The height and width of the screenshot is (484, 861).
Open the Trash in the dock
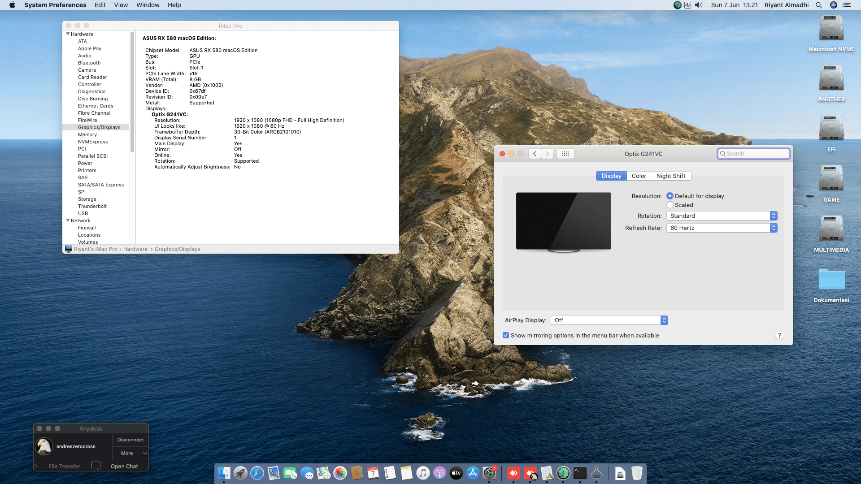pyautogui.click(x=637, y=473)
